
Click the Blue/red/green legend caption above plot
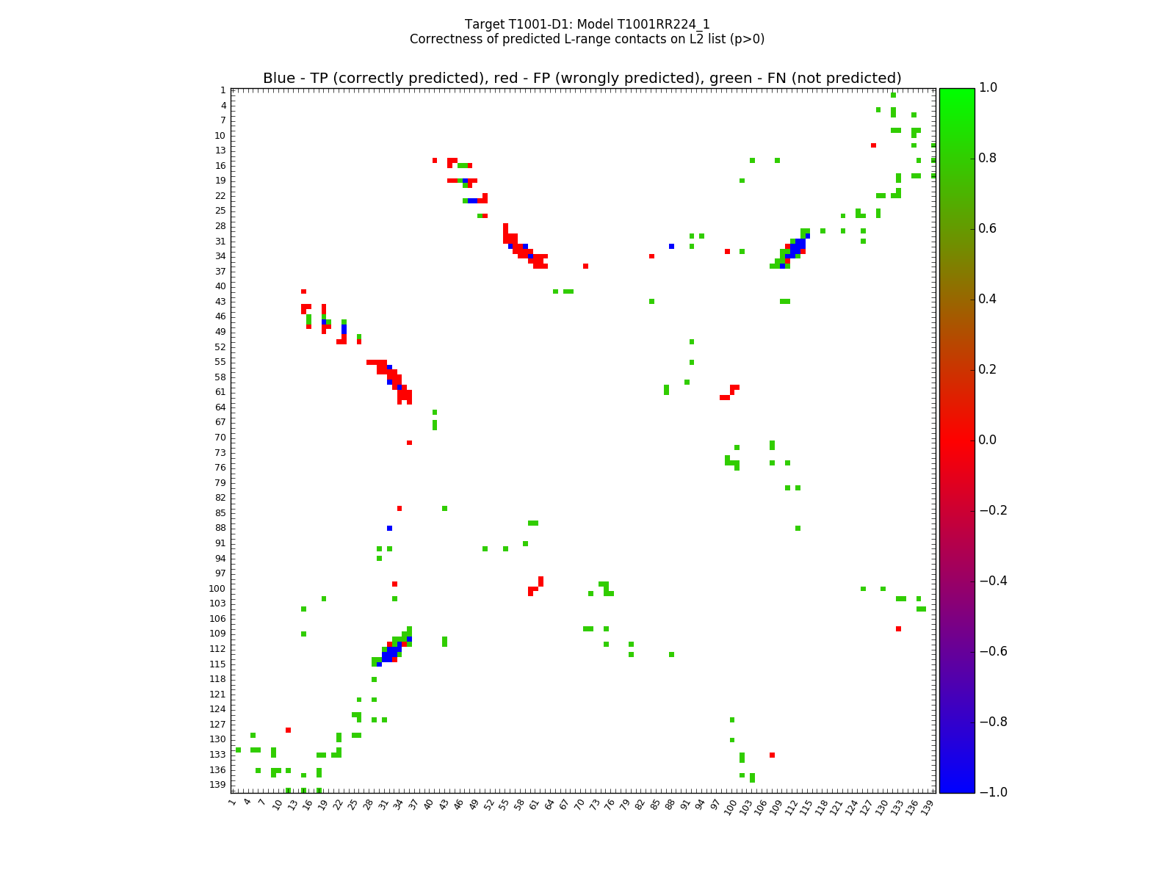pyautogui.click(x=582, y=79)
